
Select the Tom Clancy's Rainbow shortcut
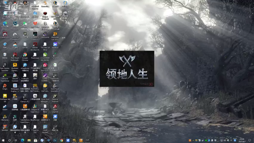(25, 98)
